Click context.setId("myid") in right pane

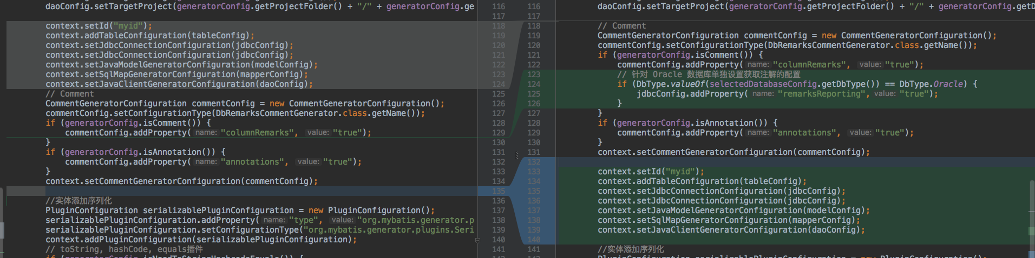click(x=651, y=172)
